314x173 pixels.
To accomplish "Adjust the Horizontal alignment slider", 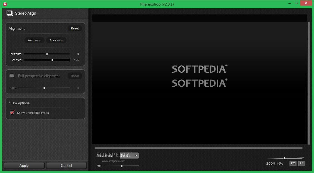I will (x=47, y=54).
